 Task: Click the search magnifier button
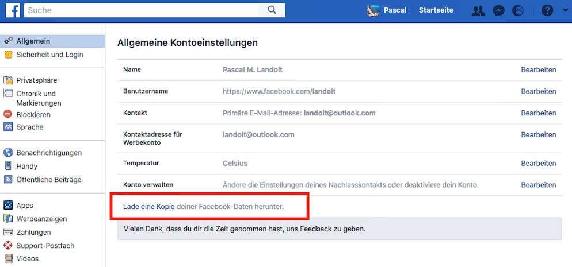272,10
